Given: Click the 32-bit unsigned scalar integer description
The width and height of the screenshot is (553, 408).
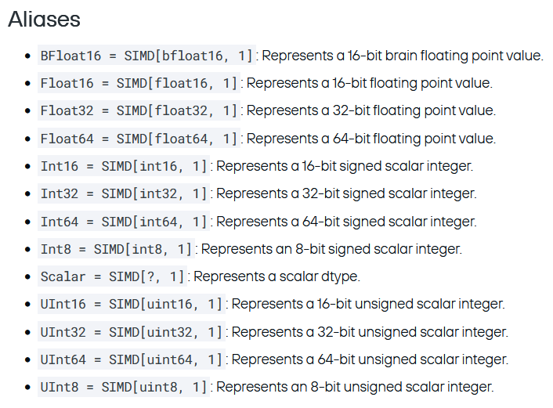Looking at the screenshot, I should pyautogui.click(x=370, y=332).
